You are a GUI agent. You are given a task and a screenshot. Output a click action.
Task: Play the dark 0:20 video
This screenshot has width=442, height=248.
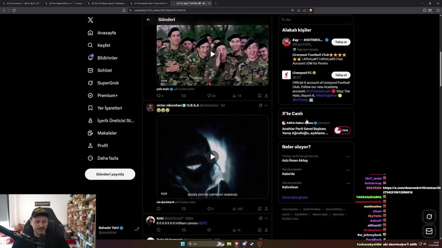tap(212, 157)
